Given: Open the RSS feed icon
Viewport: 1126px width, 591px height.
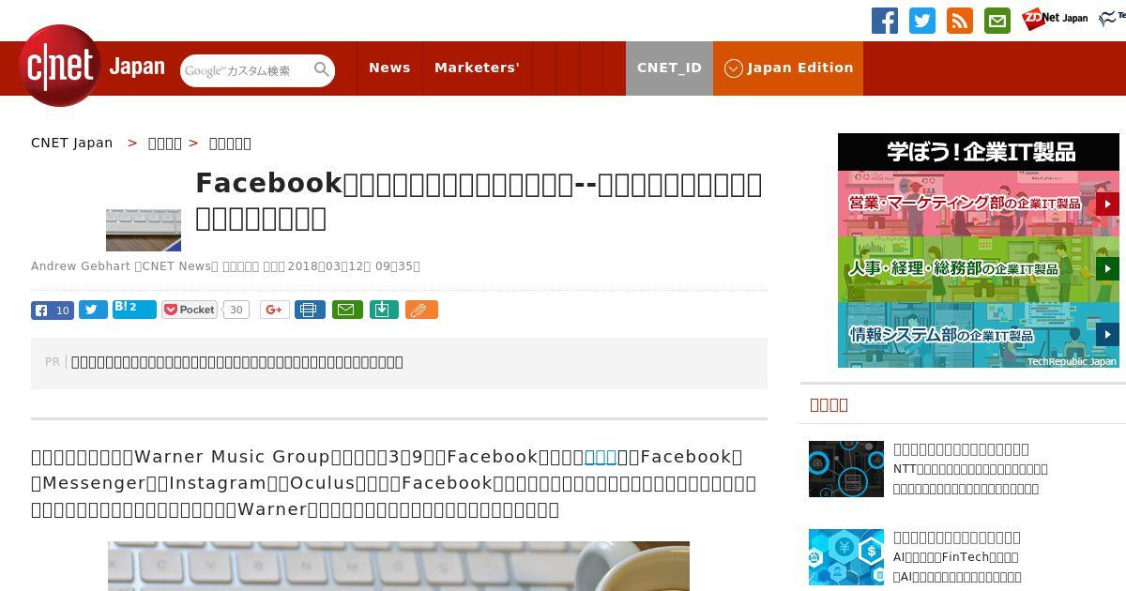Looking at the screenshot, I should click(960, 21).
